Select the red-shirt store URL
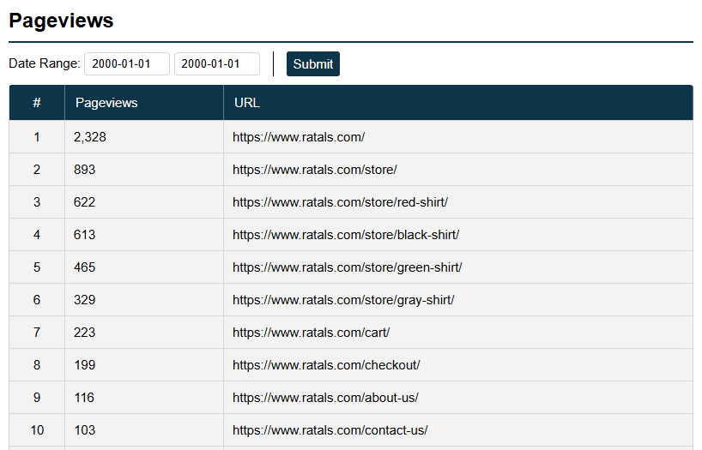This screenshot has width=702, height=450. [340, 202]
